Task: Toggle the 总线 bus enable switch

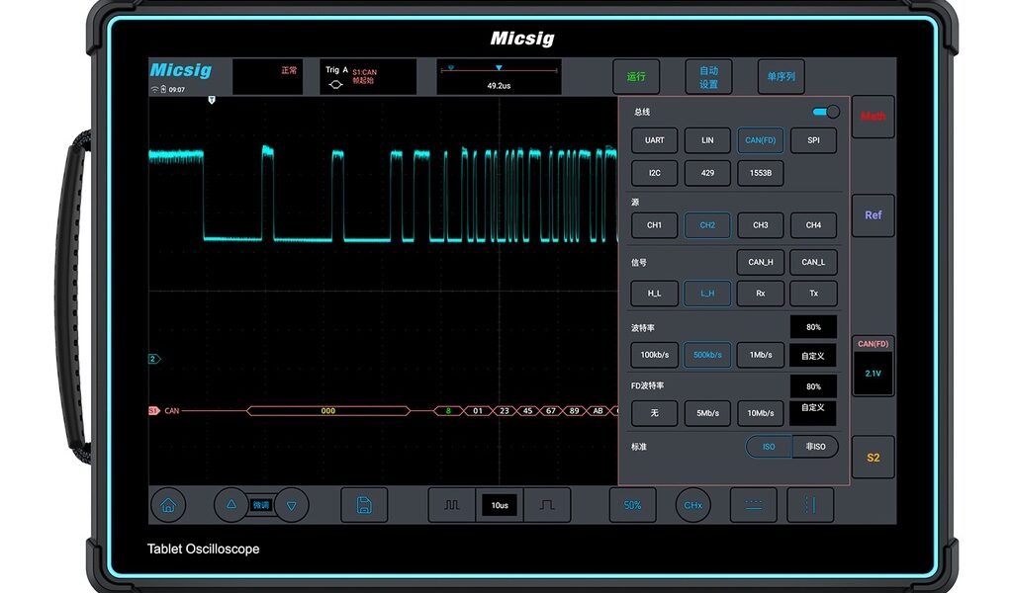Action: click(826, 112)
